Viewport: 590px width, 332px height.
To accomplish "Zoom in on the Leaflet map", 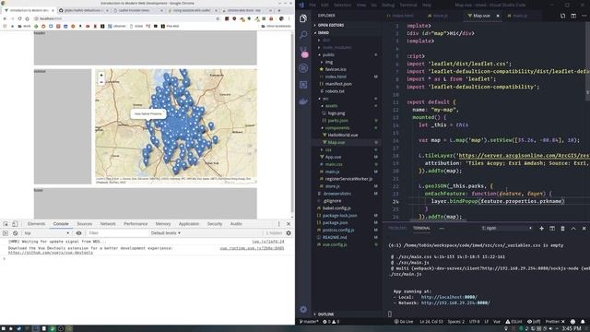I will [x=101, y=76].
